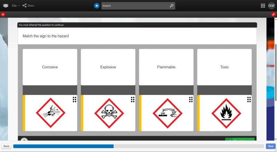Click the corrosion hazard sign
Screen dimensions: 277x152
pyautogui.click(x=167, y=113)
